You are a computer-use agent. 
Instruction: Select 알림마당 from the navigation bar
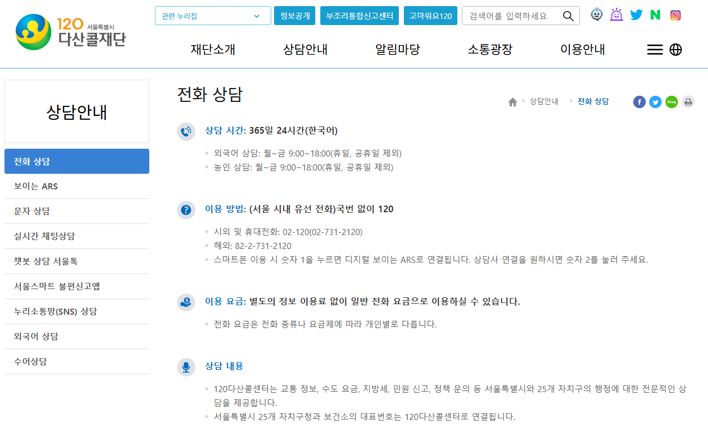(397, 50)
